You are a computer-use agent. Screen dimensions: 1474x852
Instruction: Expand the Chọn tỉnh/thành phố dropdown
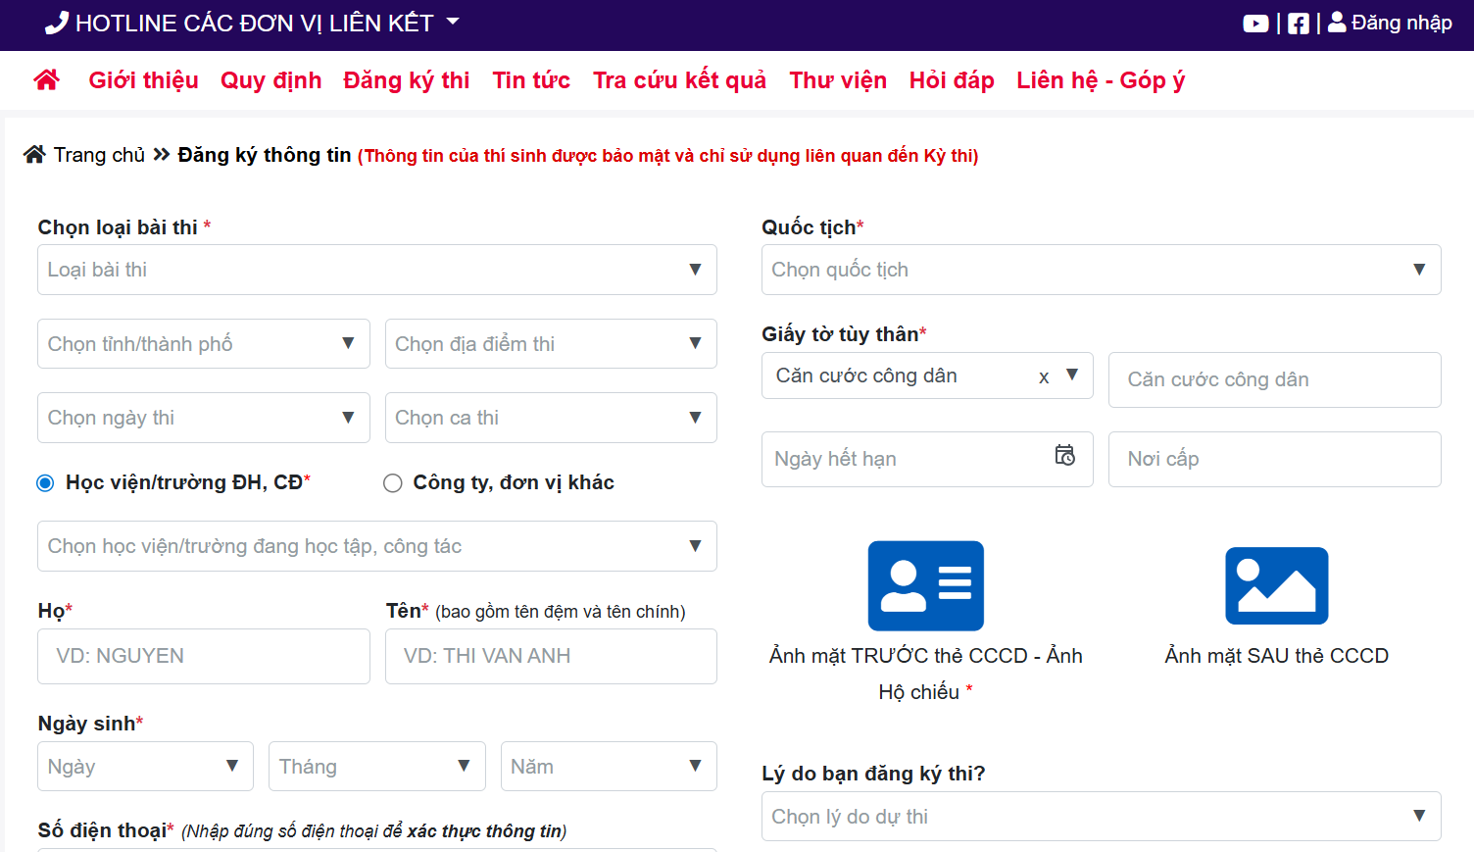203,344
